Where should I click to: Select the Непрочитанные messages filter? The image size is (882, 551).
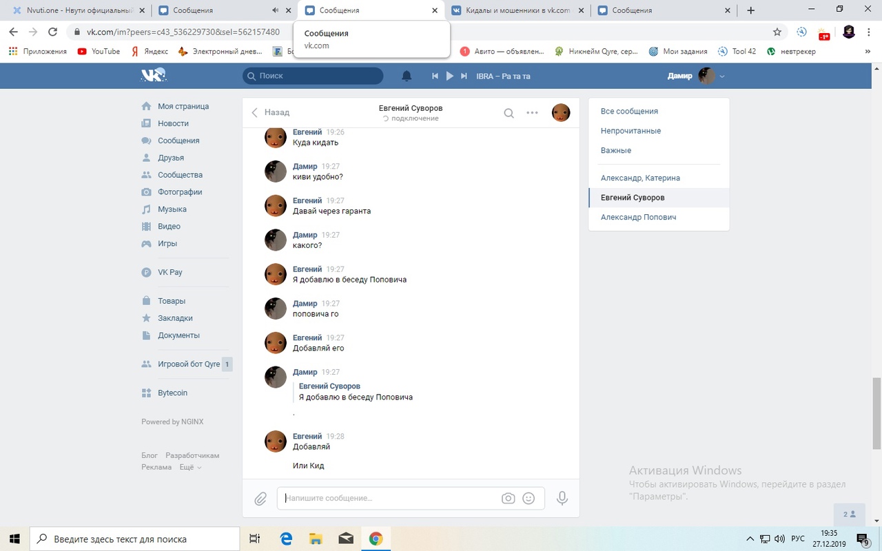point(630,131)
